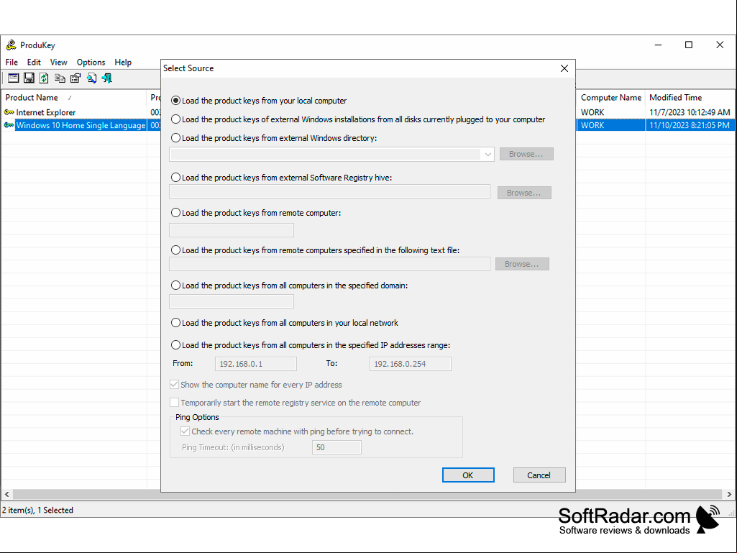
Task: Click the Select Source toolbar icon
Action: pyautogui.click(x=13, y=78)
